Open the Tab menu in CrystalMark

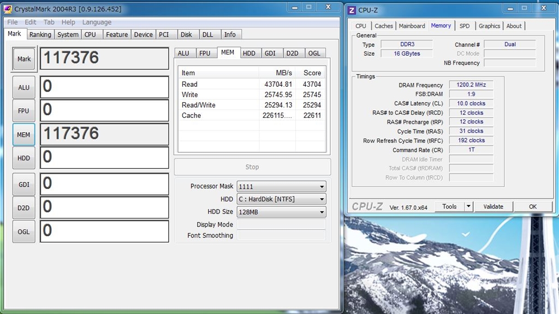coord(49,22)
